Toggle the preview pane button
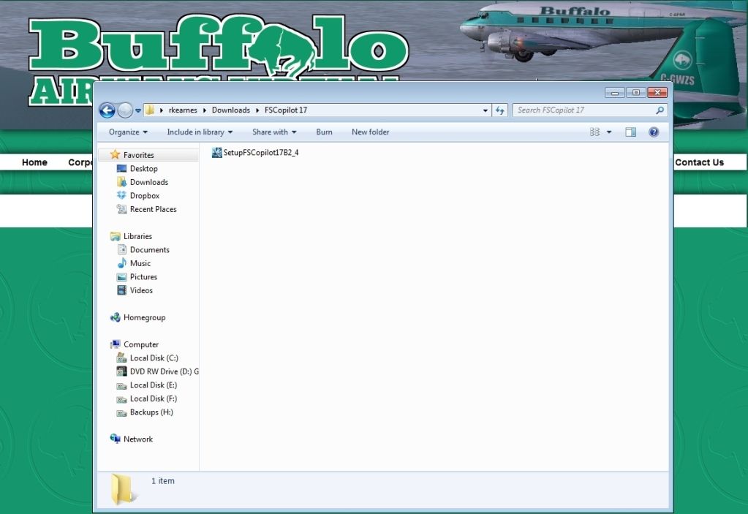The image size is (748, 514). click(x=631, y=132)
